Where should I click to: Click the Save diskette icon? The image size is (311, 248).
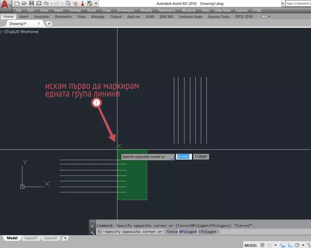(32, 3)
